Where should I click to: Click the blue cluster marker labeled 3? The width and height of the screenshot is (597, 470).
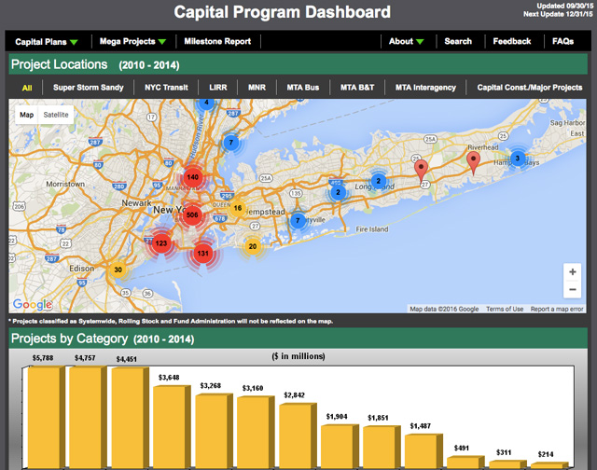tap(518, 159)
